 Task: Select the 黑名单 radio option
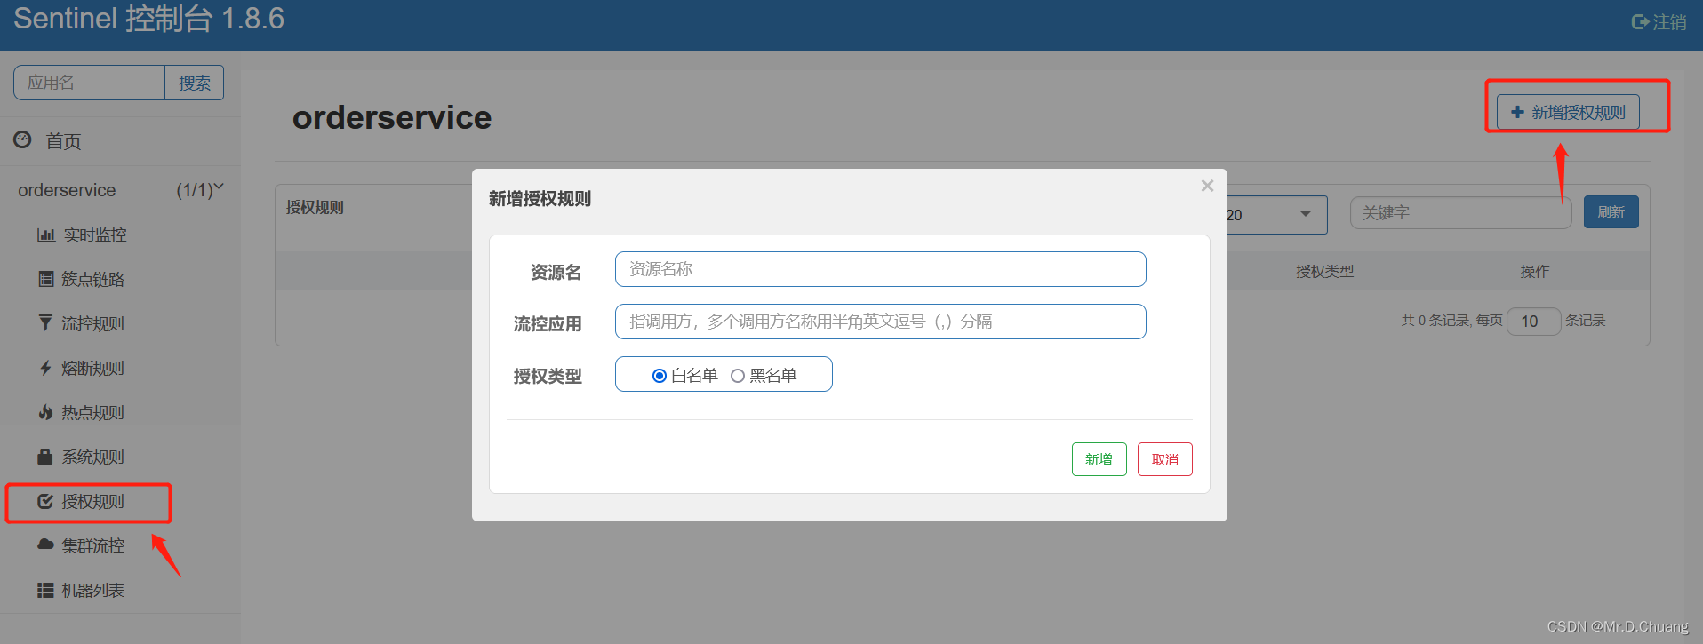point(738,376)
